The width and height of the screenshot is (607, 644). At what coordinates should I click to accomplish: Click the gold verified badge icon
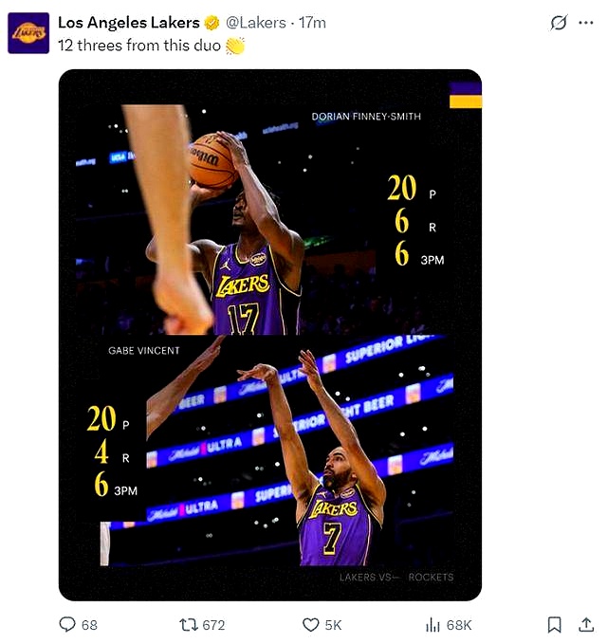212,23
